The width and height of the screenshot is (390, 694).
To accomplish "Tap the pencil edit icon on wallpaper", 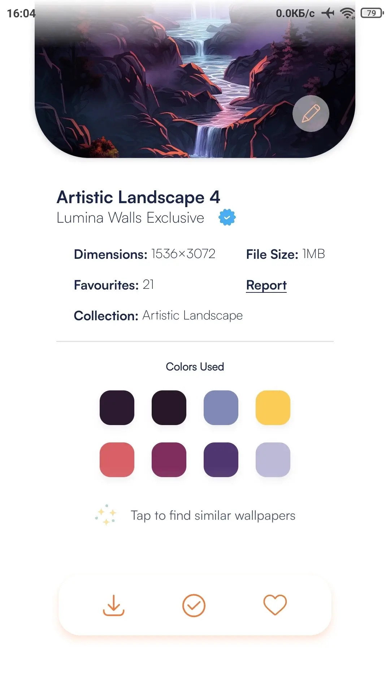I will pyautogui.click(x=311, y=113).
